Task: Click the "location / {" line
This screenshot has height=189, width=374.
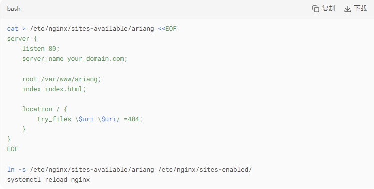Action: click(x=45, y=109)
